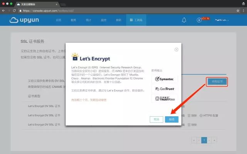Go forward in the browser
Viewport: 247px width, 154px height.
click(x=9, y=11)
